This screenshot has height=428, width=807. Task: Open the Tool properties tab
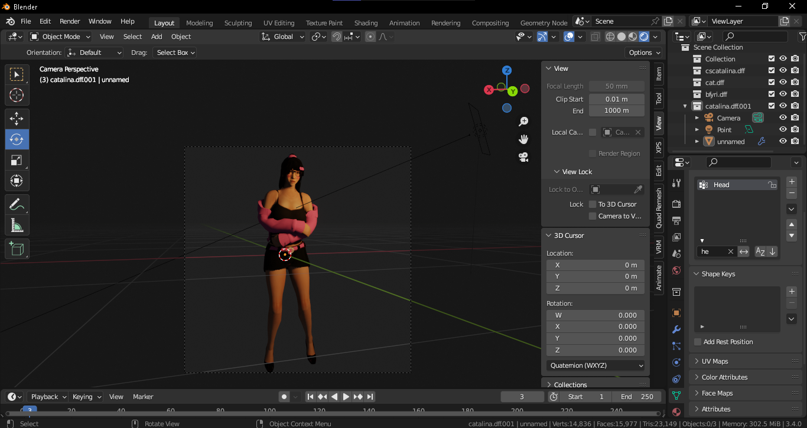(676, 183)
